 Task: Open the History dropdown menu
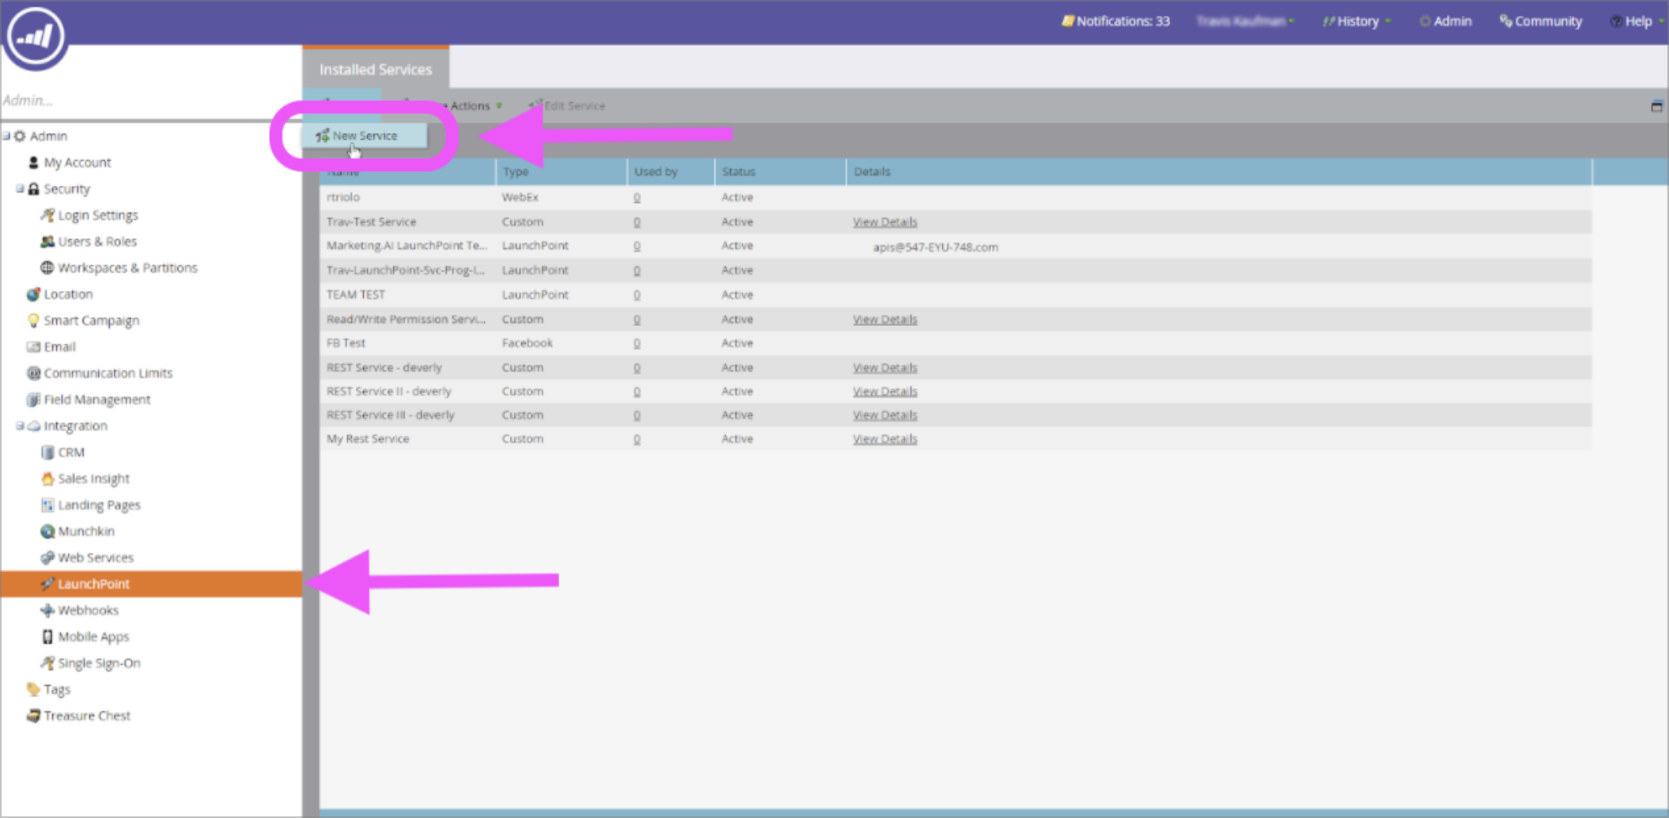click(x=1356, y=21)
